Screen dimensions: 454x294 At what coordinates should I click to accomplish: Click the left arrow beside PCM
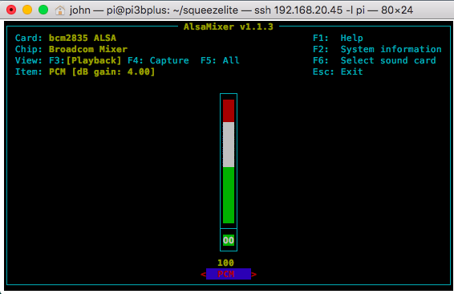pos(203,274)
